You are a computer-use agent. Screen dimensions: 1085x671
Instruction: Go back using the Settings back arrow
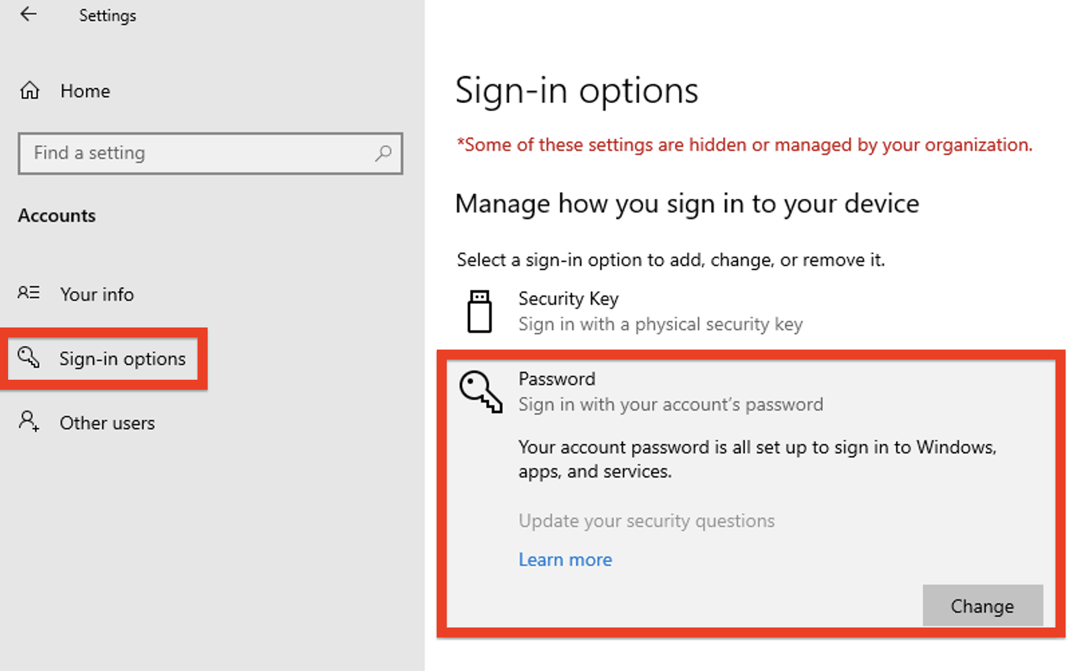[x=28, y=14]
